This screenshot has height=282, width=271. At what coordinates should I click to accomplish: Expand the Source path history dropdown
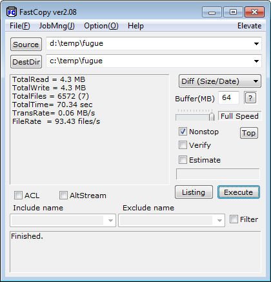256,44
